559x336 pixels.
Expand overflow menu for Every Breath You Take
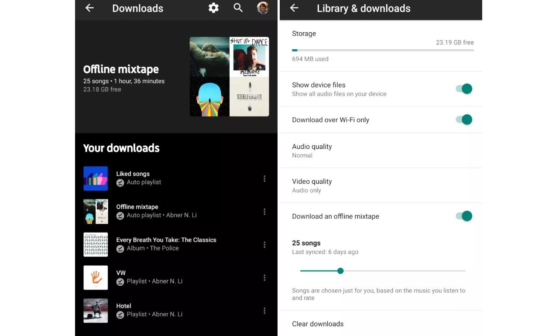[x=264, y=245]
